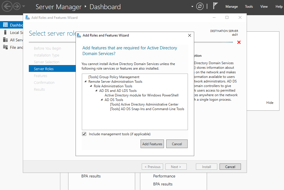The height and width of the screenshot is (190, 284).
Task: Collapse the AD DS Tools node
Action: (102, 100)
